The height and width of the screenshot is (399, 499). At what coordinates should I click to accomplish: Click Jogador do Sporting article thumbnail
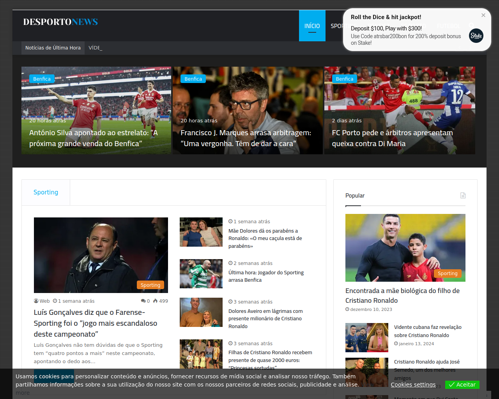pos(201,274)
